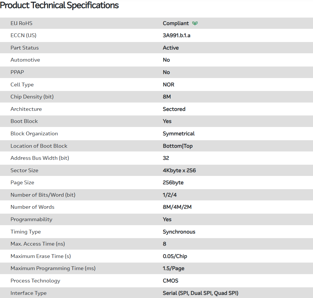Click the Page Size value 256byte

pyautogui.click(x=173, y=183)
